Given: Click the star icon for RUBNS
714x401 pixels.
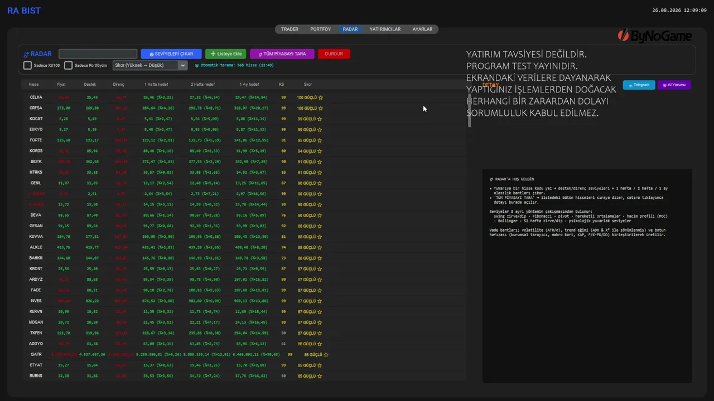Looking at the screenshot, I should click(321, 376).
